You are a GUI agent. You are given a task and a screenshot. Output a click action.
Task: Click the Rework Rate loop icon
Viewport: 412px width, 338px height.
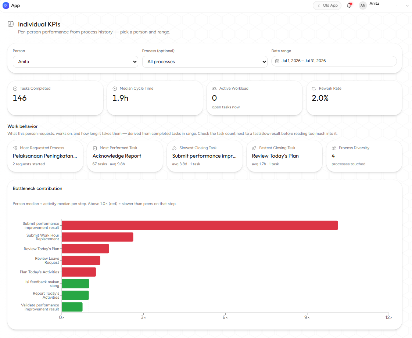coord(314,89)
